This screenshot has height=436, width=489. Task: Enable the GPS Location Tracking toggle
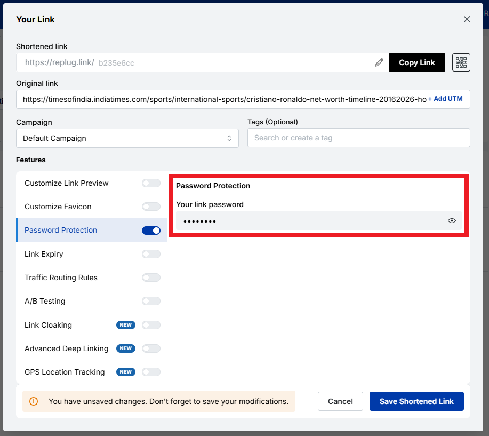point(151,372)
